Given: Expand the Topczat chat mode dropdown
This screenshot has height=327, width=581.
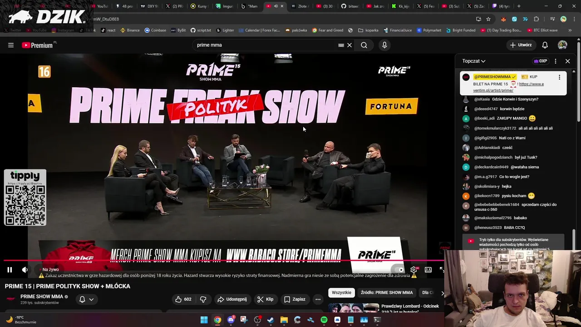Looking at the screenshot, I should [x=474, y=61].
